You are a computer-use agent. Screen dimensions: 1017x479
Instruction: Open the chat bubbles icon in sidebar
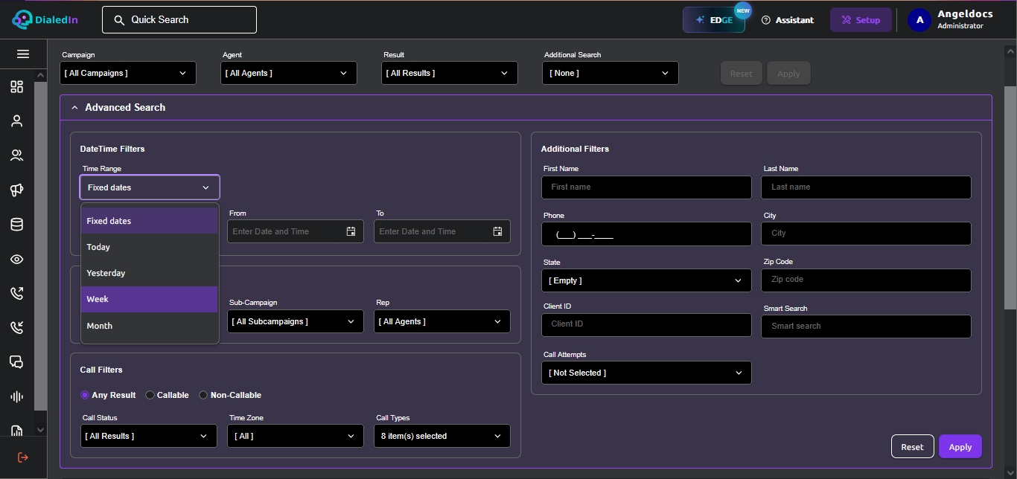(x=16, y=362)
